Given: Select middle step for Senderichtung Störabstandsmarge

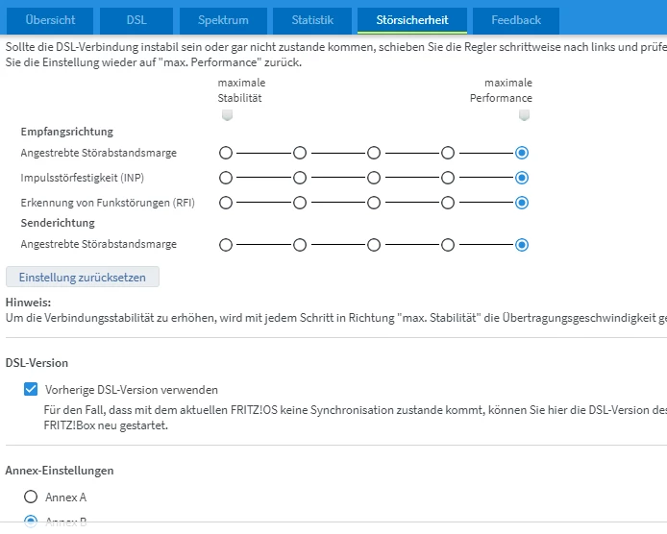Looking at the screenshot, I should tap(374, 245).
